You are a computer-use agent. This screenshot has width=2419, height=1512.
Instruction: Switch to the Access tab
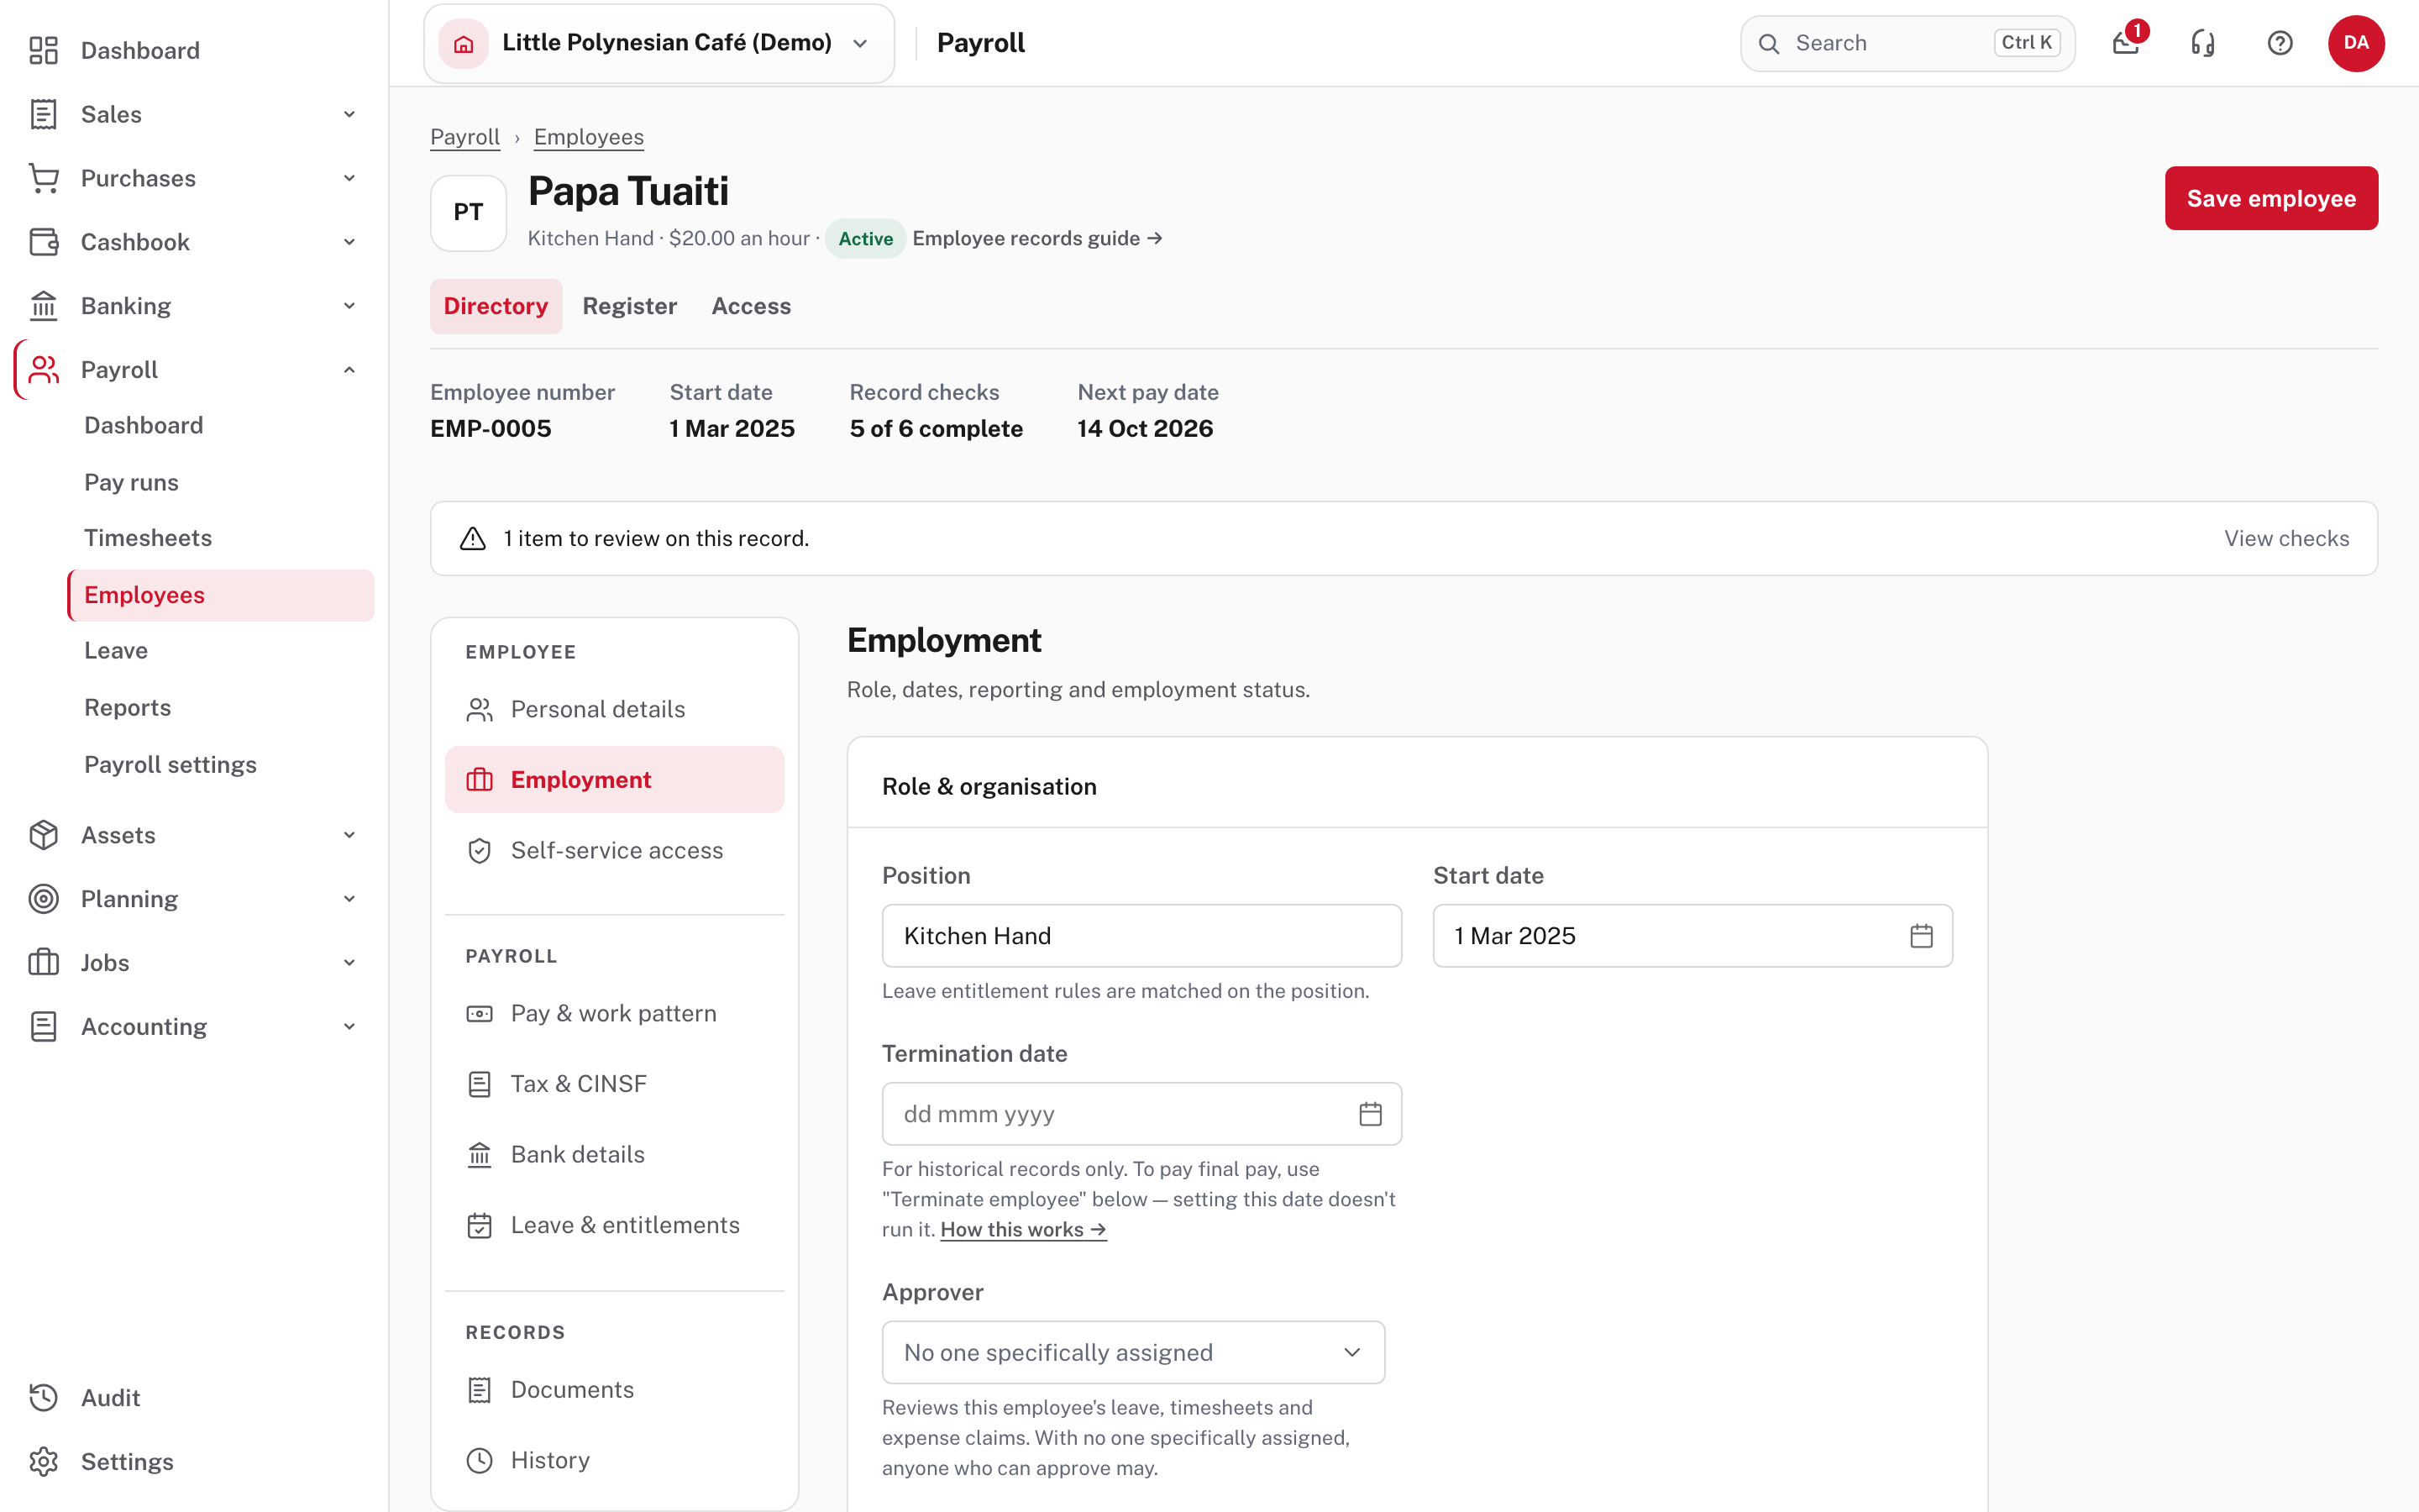click(x=752, y=306)
